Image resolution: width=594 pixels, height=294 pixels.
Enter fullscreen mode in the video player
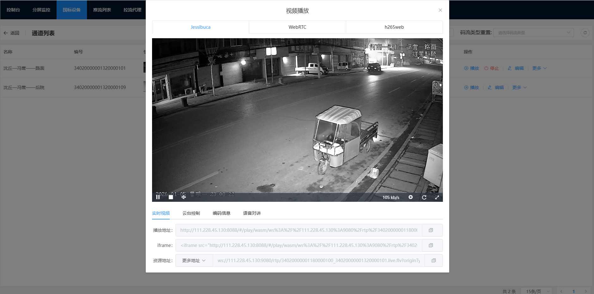pos(437,197)
